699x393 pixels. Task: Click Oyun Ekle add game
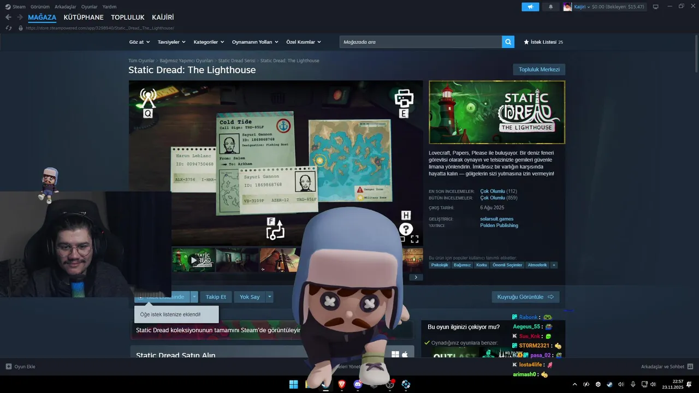20,367
